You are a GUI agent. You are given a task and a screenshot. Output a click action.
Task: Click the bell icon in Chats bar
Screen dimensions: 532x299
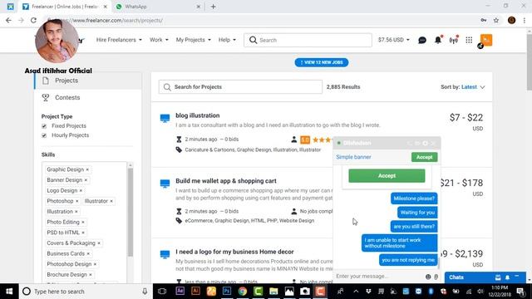tap(507, 277)
